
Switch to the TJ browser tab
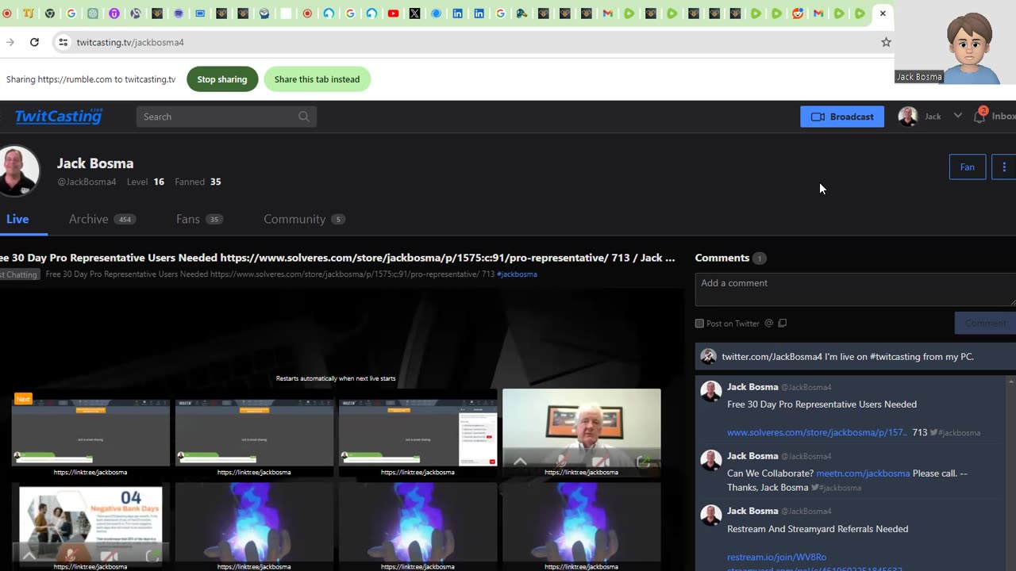(x=29, y=13)
